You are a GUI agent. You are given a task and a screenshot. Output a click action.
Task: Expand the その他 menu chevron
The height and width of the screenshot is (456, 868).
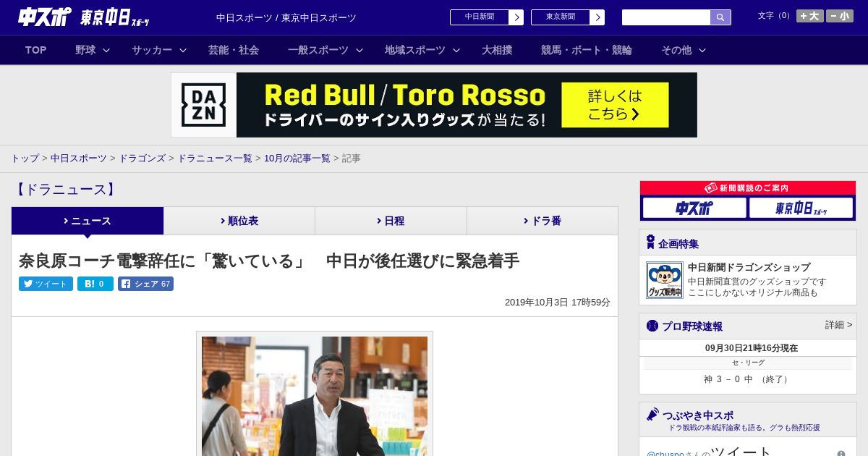(x=702, y=51)
